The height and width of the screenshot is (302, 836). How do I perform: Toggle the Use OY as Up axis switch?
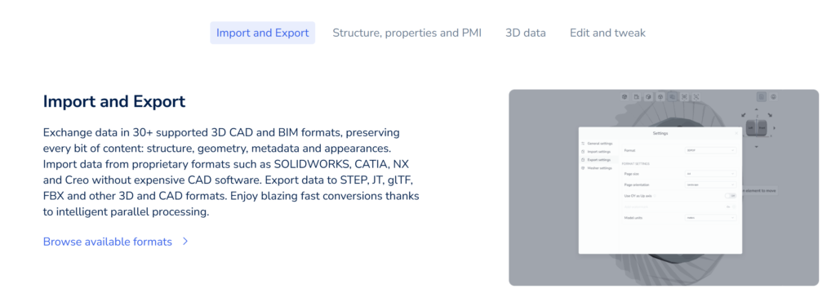[x=731, y=195]
